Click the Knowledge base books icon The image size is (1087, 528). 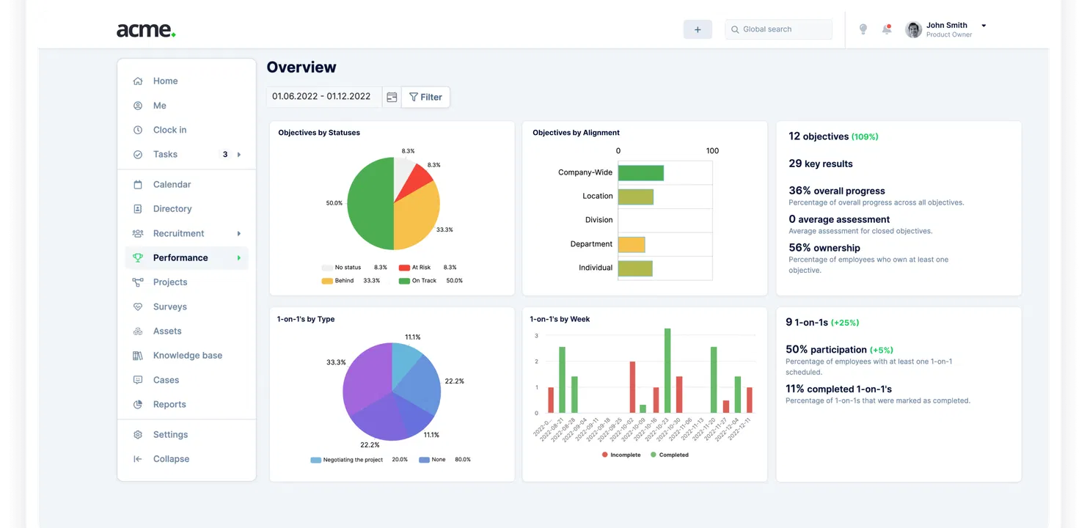(x=138, y=356)
